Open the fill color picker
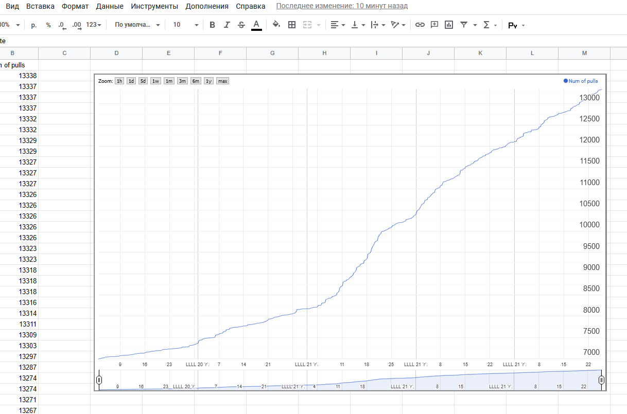 point(276,25)
